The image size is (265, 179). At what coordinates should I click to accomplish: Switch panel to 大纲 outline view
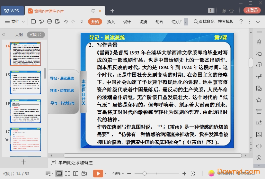[19, 35]
